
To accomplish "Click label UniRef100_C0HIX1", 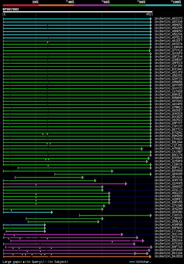I will 168,215.
